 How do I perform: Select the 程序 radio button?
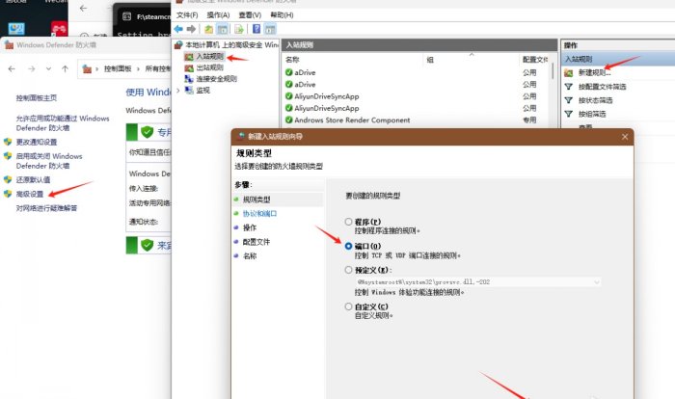349,222
